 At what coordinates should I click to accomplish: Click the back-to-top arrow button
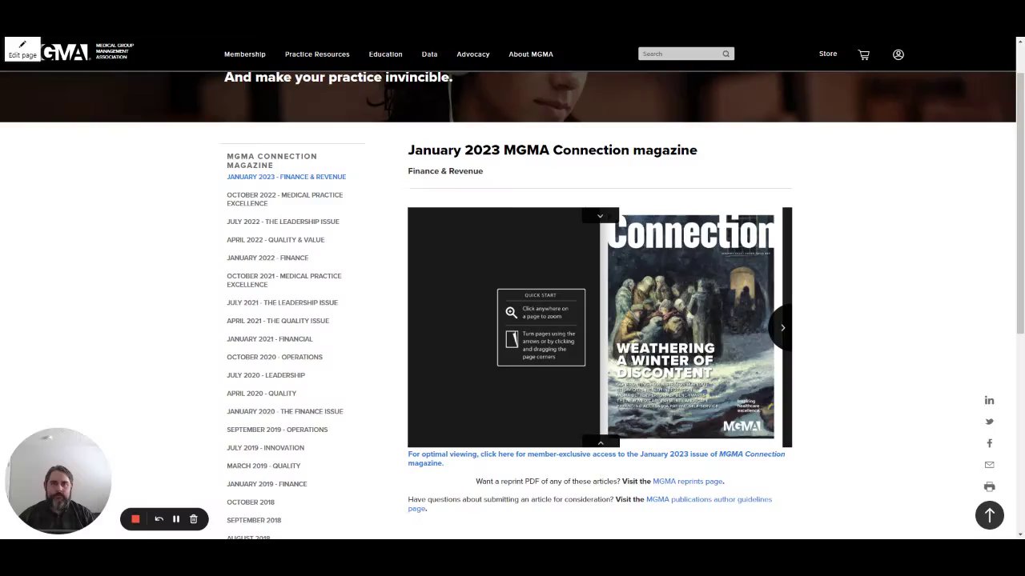(989, 515)
